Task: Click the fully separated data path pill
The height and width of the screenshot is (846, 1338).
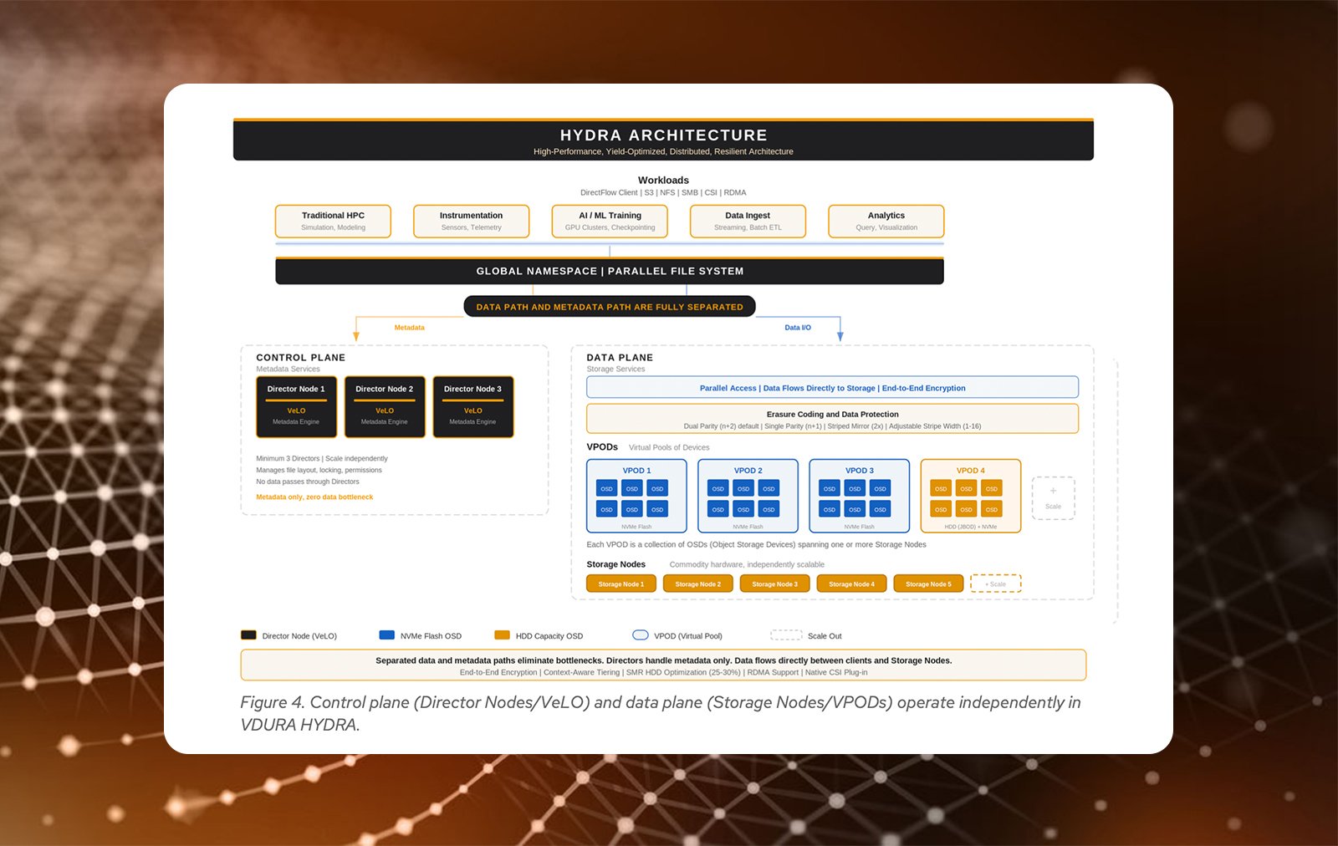Action: [610, 307]
